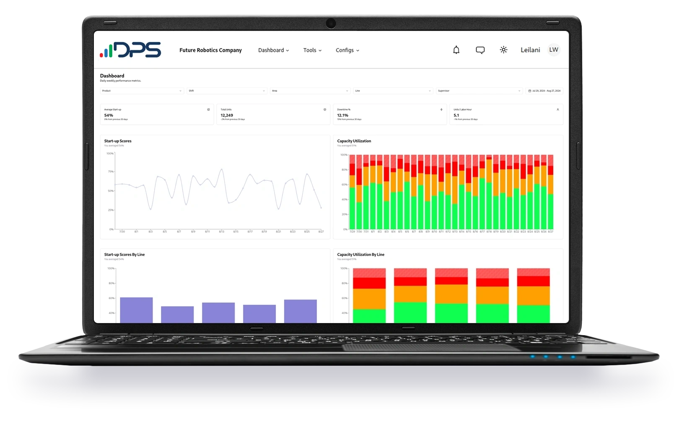Image resolution: width=679 pixels, height=431 pixels.
Task: Click Future Robotics Company name
Action: (210, 50)
